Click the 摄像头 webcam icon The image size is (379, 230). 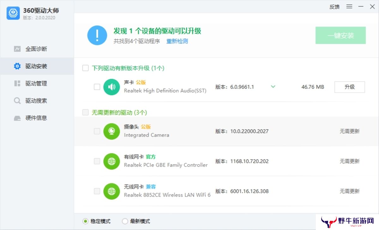tap(111, 131)
